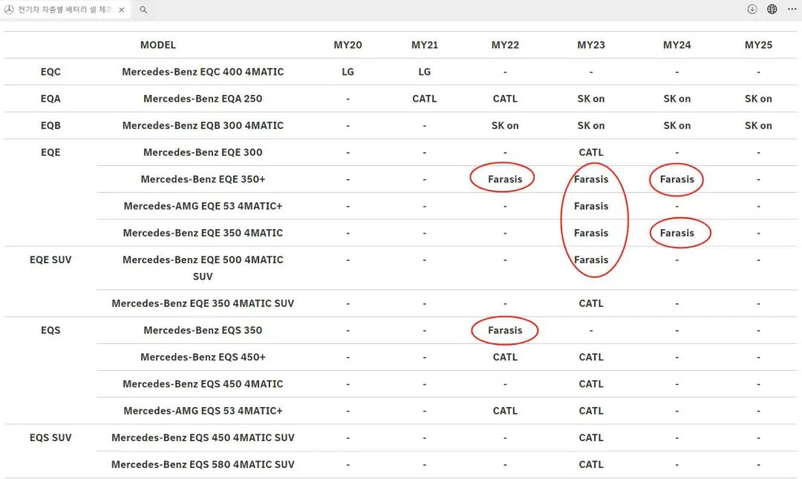Close the Korean battery cell tab

121,10
